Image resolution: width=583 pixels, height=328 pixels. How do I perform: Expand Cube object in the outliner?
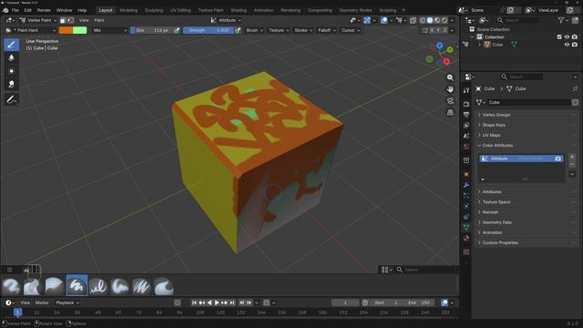pos(480,45)
